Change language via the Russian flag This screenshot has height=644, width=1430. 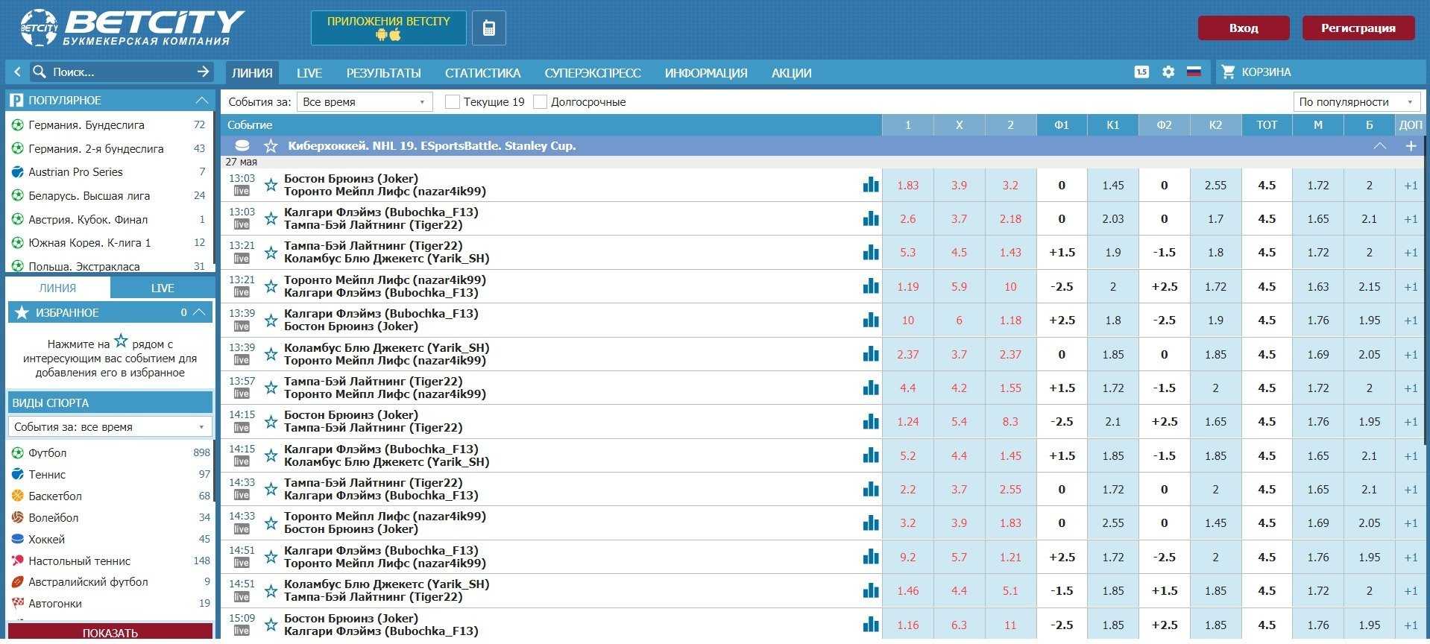point(1194,72)
